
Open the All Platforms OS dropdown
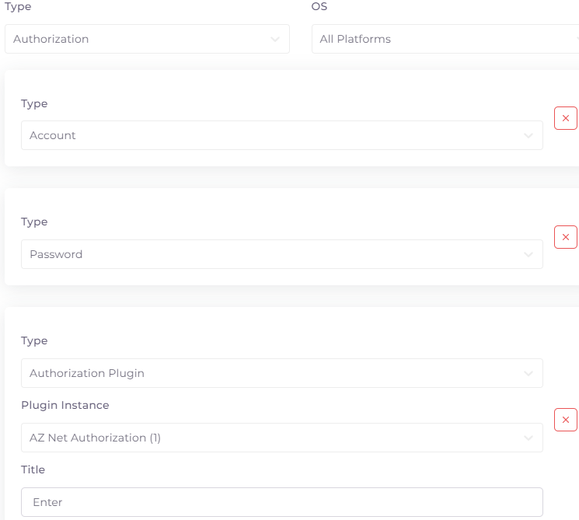click(445, 39)
